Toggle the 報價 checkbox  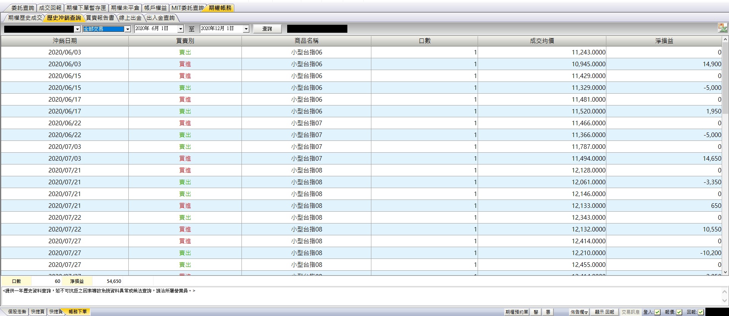pyautogui.click(x=679, y=312)
